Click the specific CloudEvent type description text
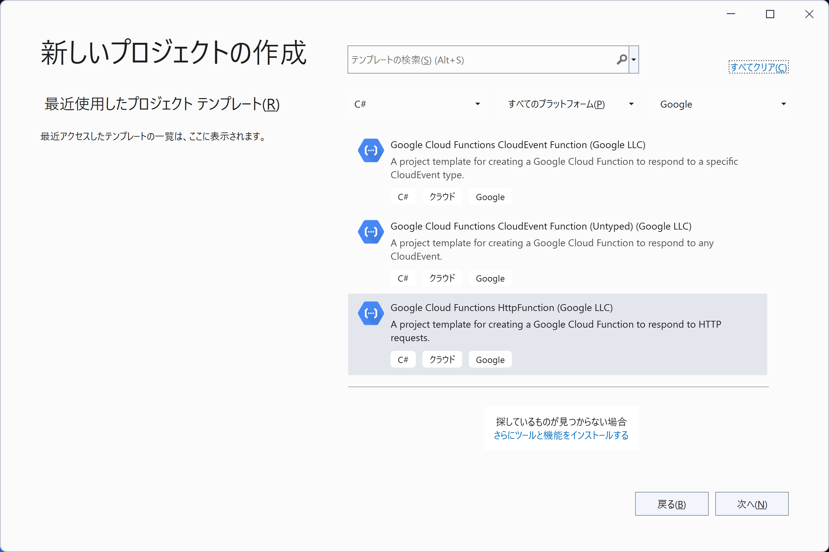Viewport: 829px width, 552px height. [x=564, y=168]
